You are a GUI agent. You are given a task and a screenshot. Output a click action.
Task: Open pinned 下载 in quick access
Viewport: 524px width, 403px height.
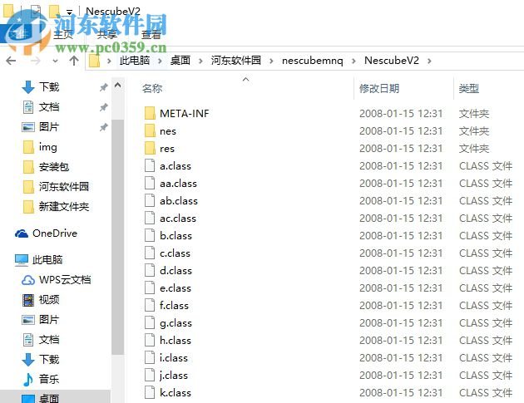[49, 86]
